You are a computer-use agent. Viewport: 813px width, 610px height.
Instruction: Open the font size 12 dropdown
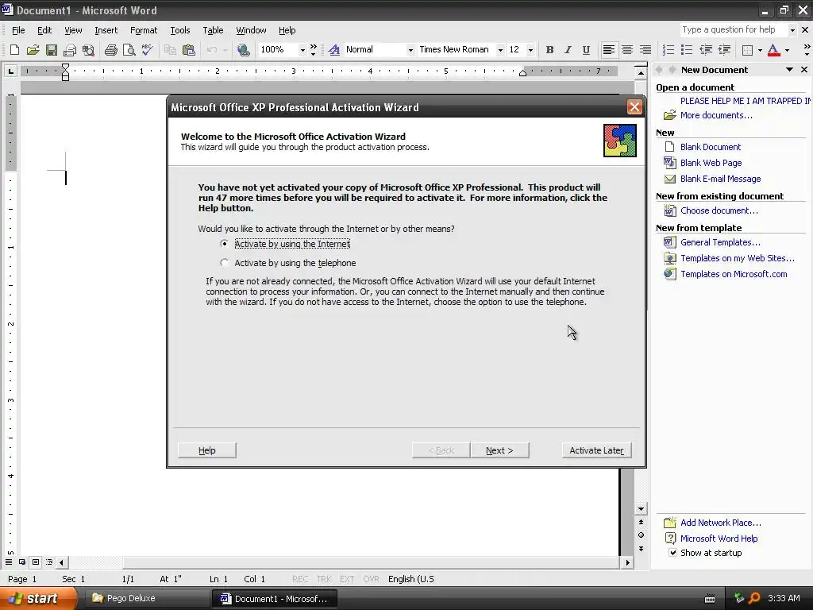(x=530, y=50)
